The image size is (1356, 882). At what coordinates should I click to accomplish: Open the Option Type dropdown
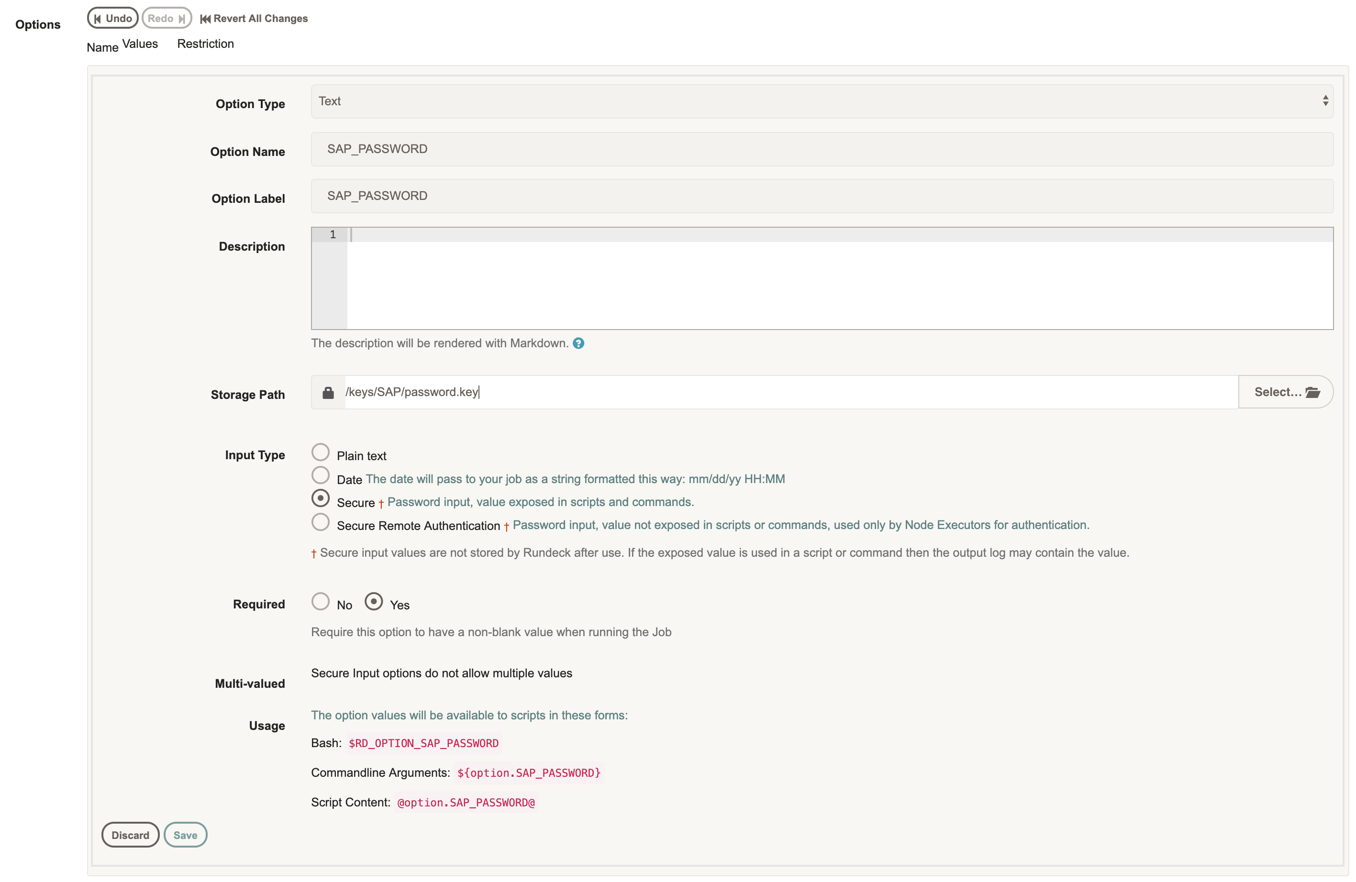pos(822,101)
